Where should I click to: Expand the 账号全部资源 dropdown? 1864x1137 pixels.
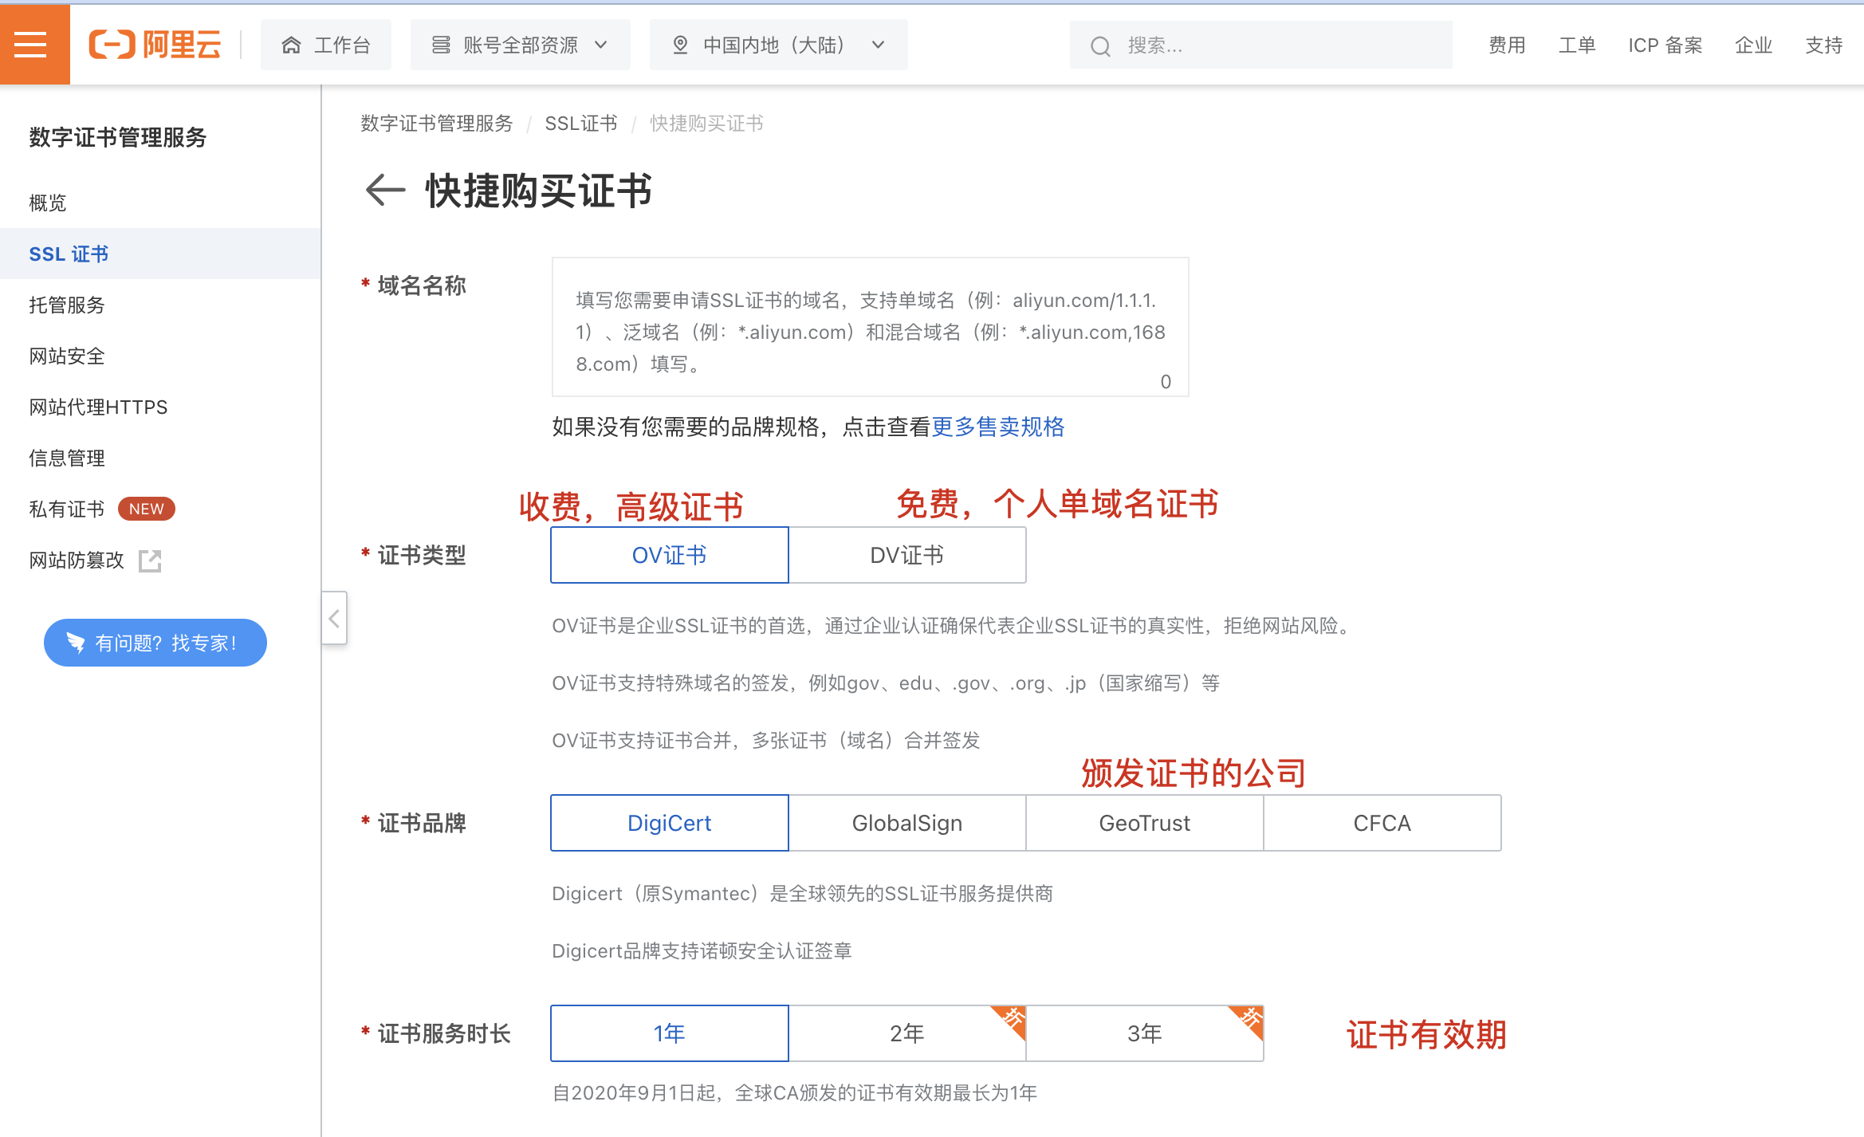tap(520, 45)
